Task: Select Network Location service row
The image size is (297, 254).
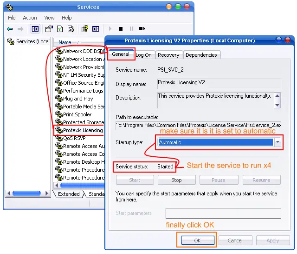Action: (x=79, y=59)
